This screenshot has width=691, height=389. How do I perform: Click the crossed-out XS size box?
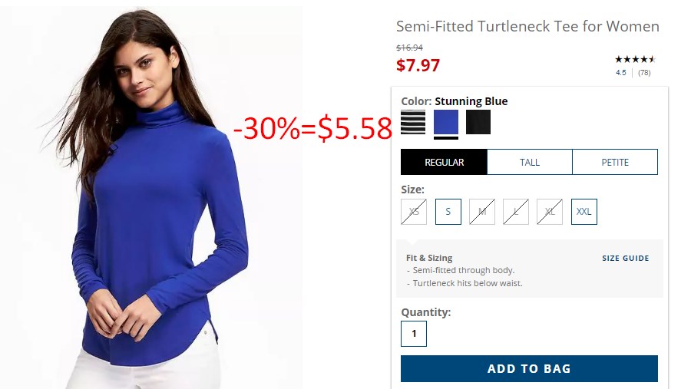point(414,212)
